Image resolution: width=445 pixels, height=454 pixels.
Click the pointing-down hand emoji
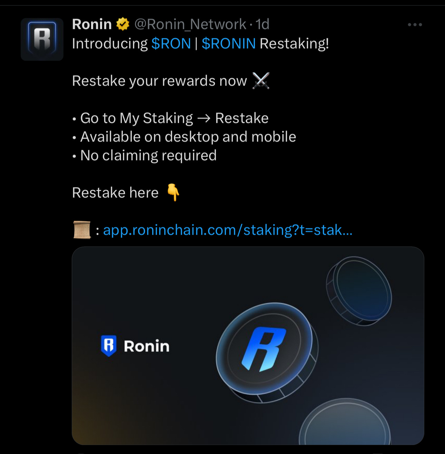tap(173, 192)
